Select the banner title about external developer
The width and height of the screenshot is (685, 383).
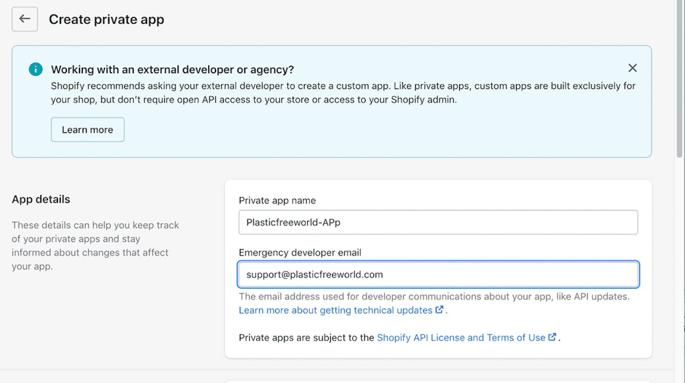tap(172, 69)
